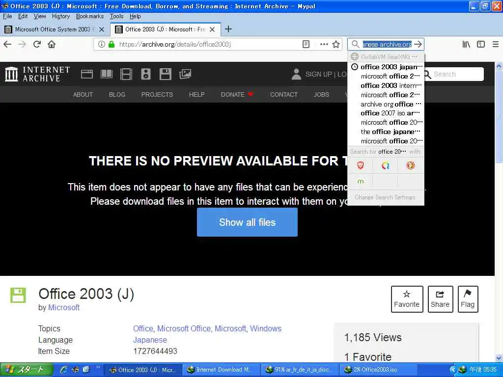
Task: Open the Windows Start button
Action: click(x=27, y=370)
